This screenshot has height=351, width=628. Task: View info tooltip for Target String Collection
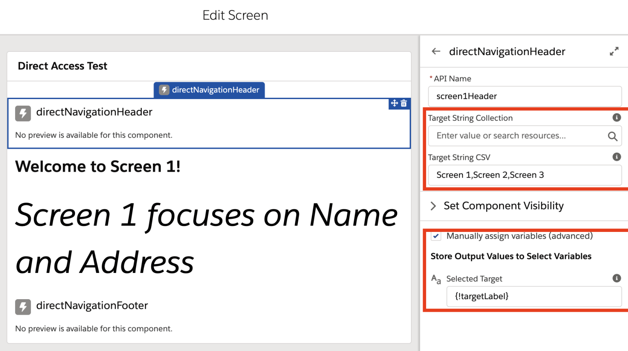616,117
